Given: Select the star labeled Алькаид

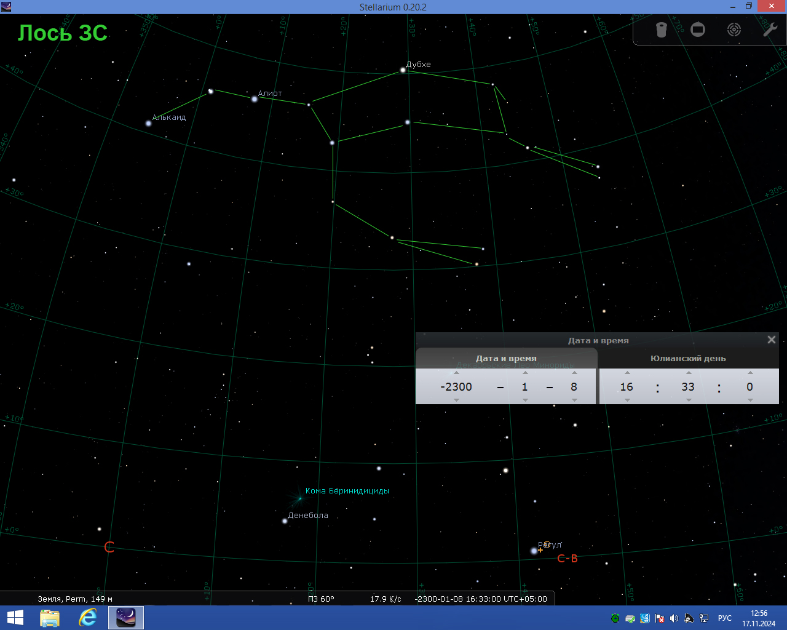Looking at the screenshot, I should 148,123.
